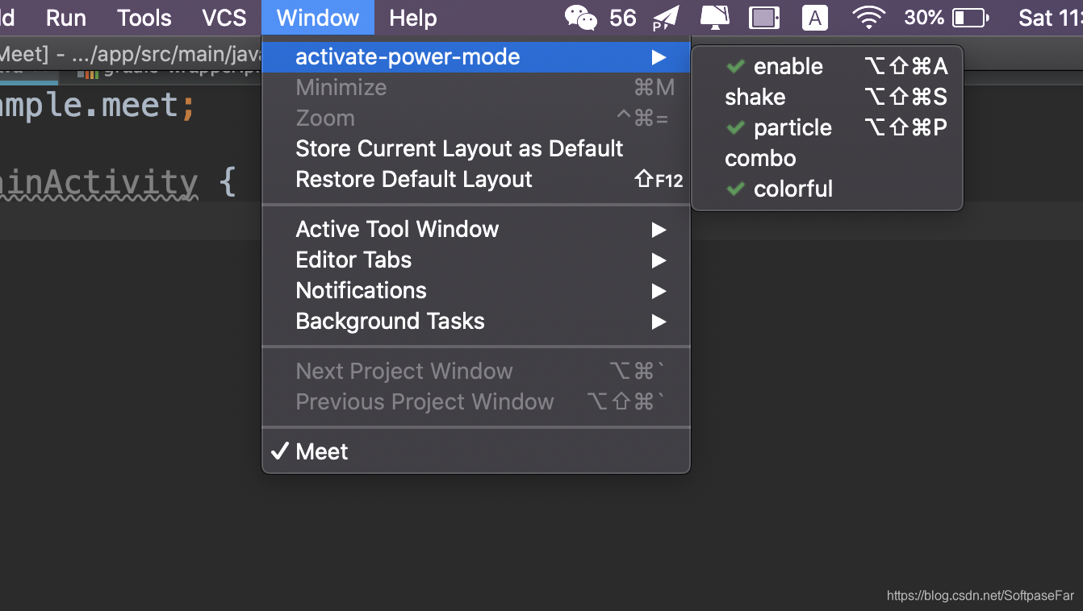The width and height of the screenshot is (1083, 611).
Task: Click the paper plane menu bar icon
Action: click(665, 18)
